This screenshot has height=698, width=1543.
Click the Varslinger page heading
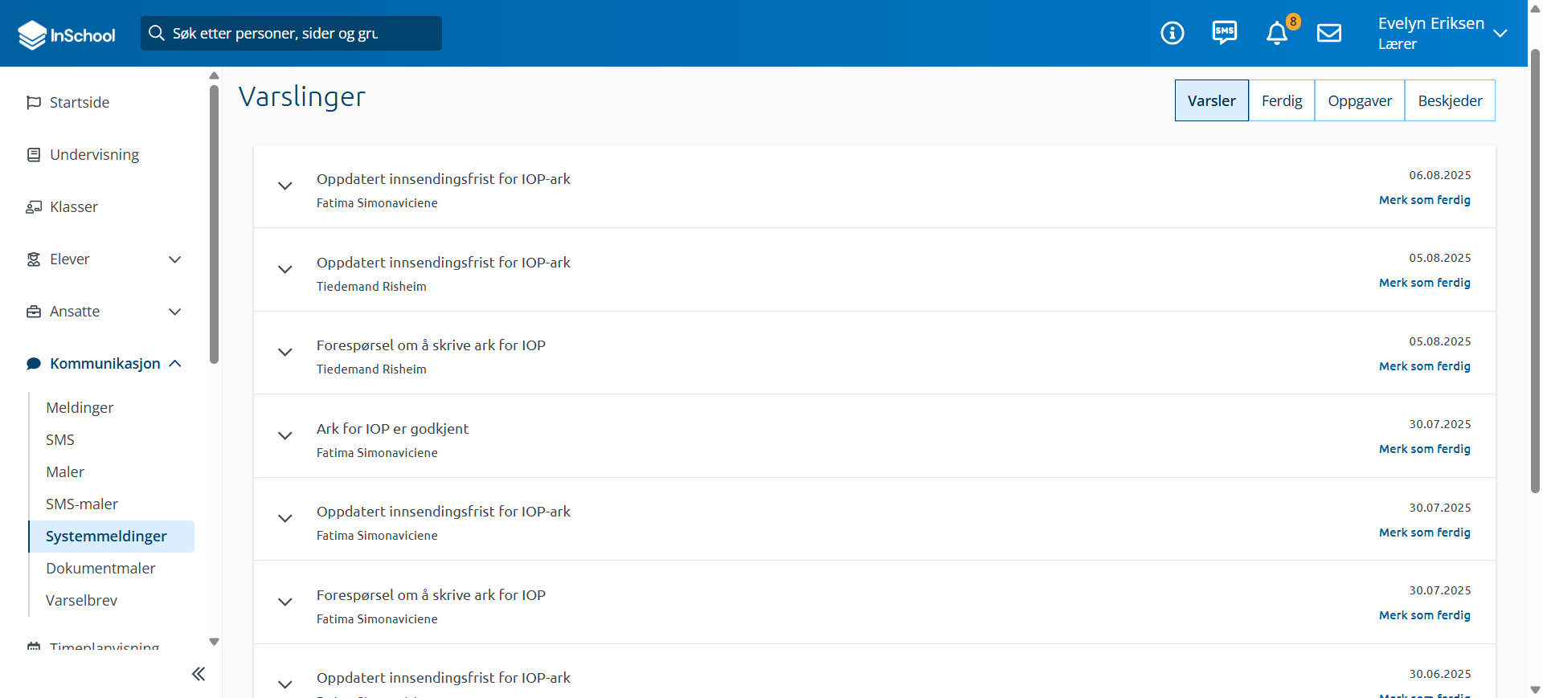pos(302,96)
